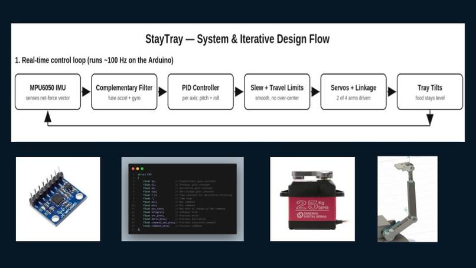Click the arrow between Servos and Tray Tilts
Viewport: 476px width, 268px height.
coord(392,92)
